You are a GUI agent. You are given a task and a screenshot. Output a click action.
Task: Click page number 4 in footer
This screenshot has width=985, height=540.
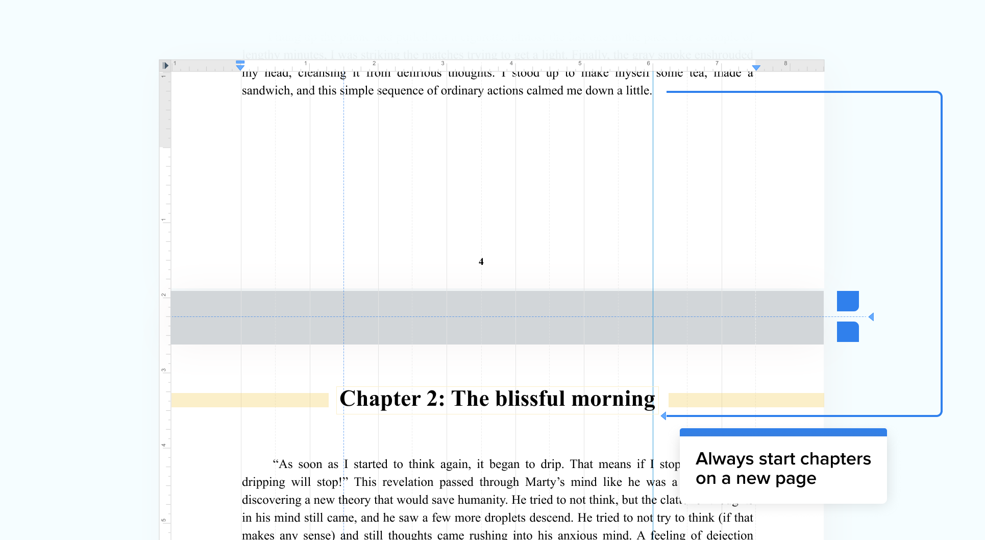(481, 262)
